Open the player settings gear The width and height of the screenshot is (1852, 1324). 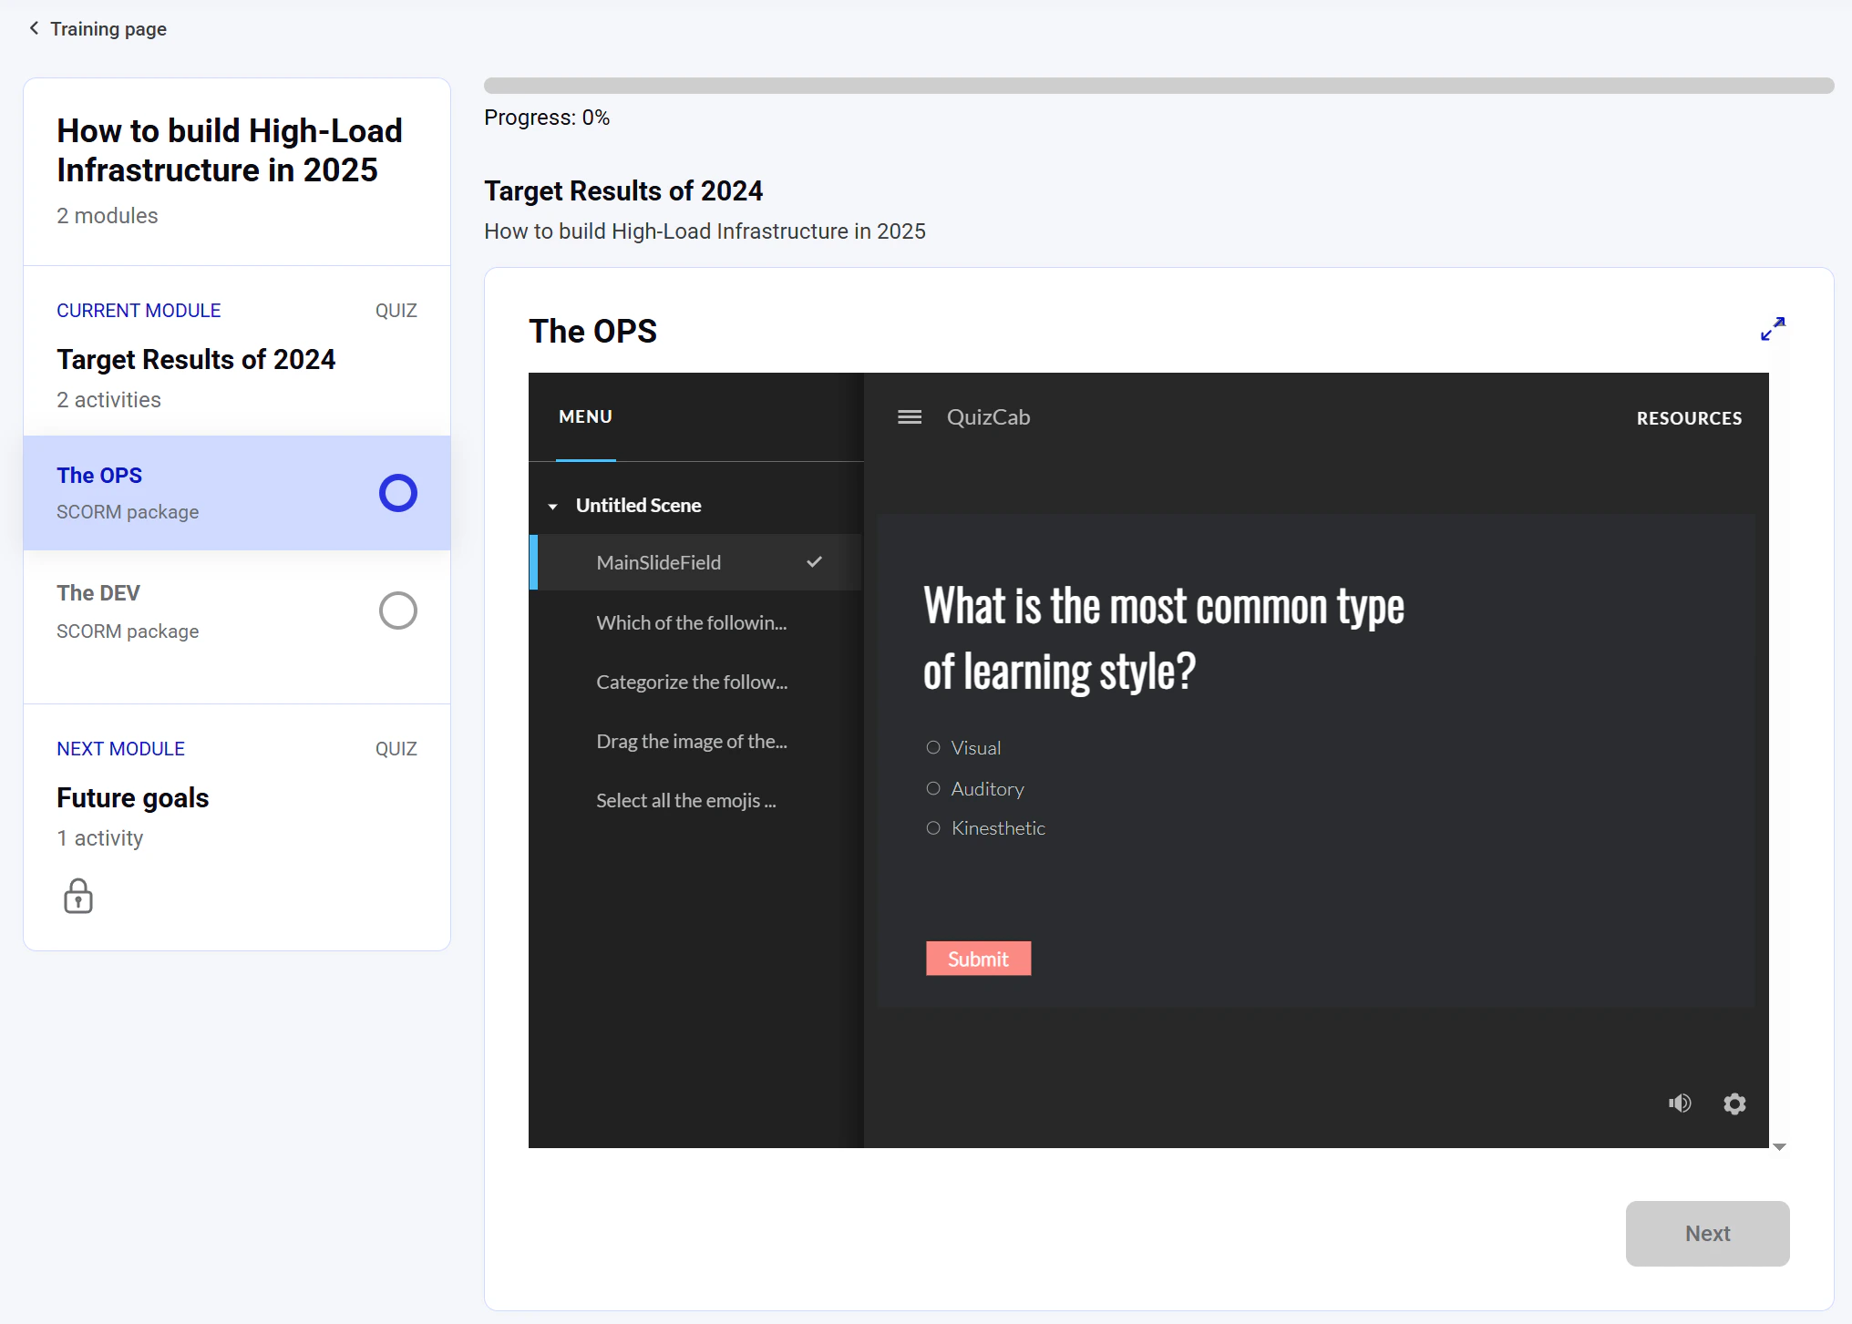1734,1103
